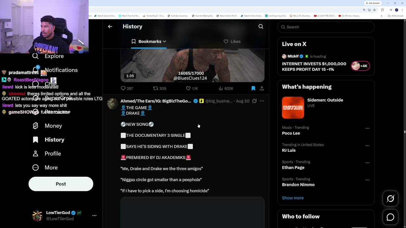The image size is (406, 228).
Task: Click the install app icon in address bar
Action: click(369, 10)
